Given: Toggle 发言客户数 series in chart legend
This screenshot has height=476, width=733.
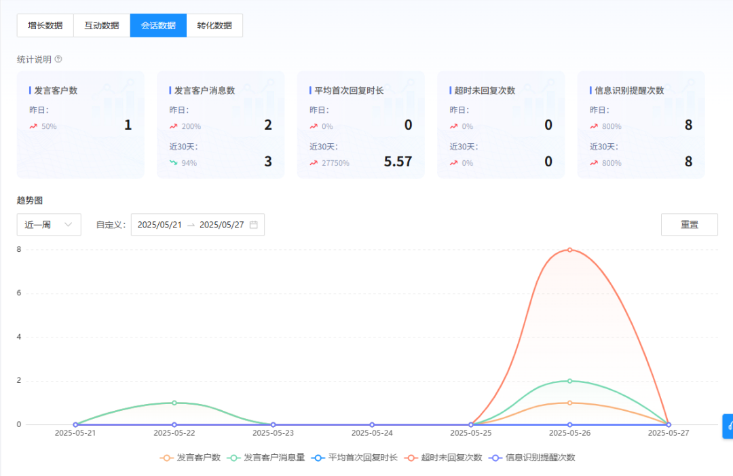Looking at the screenshot, I should [x=191, y=458].
